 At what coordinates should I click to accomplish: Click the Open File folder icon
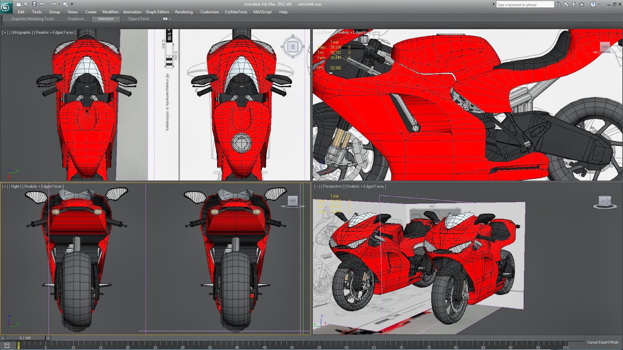coord(26,4)
